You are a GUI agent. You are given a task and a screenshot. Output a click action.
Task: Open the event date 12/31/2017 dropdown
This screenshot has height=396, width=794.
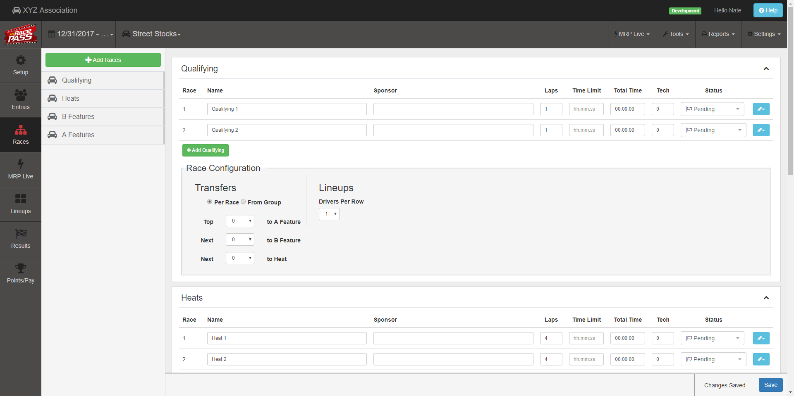tap(80, 34)
